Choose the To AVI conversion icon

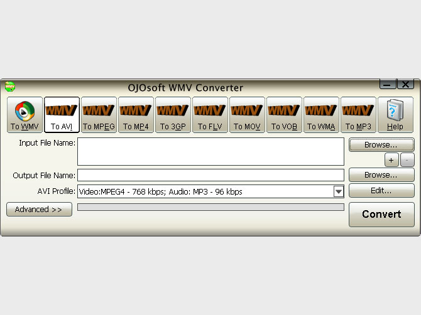tap(62, 115)
